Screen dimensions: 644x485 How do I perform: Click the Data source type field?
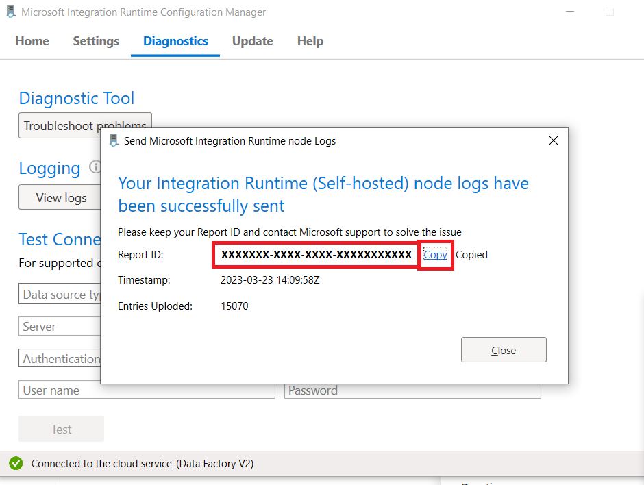60,294
